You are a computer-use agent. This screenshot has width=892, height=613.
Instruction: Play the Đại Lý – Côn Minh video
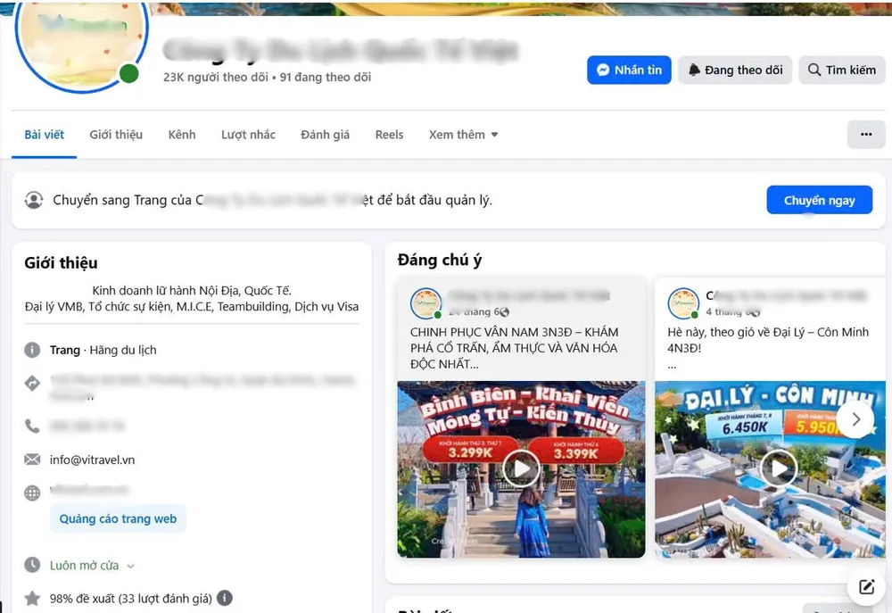[779, 468]
